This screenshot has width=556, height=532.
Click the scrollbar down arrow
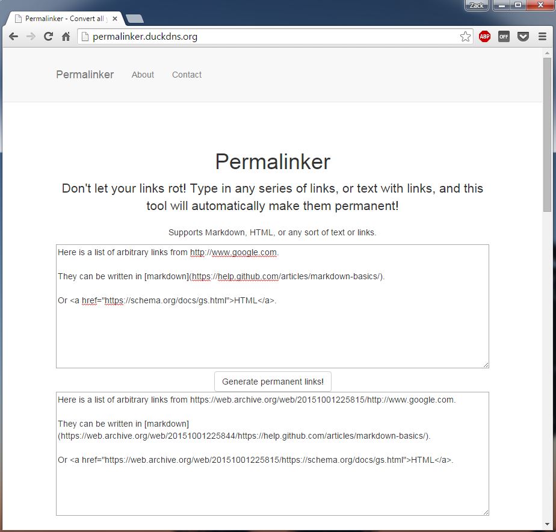pyautogui.click(x=547, y=524)
